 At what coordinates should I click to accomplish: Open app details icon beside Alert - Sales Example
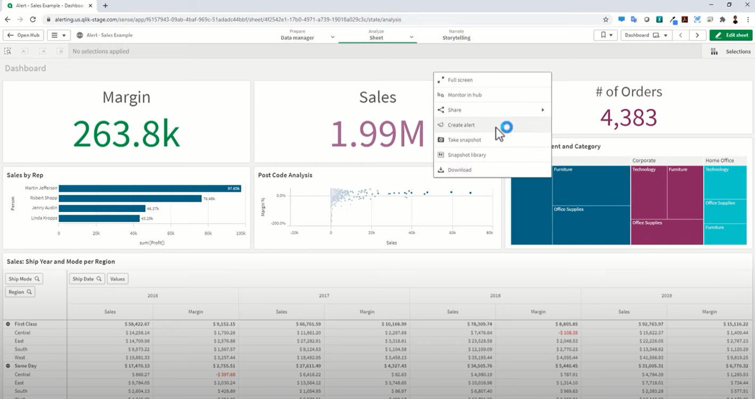(x=80, y=35)
